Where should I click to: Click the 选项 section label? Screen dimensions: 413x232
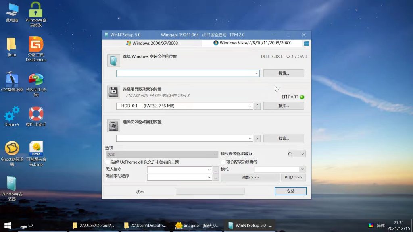(109, 148)
